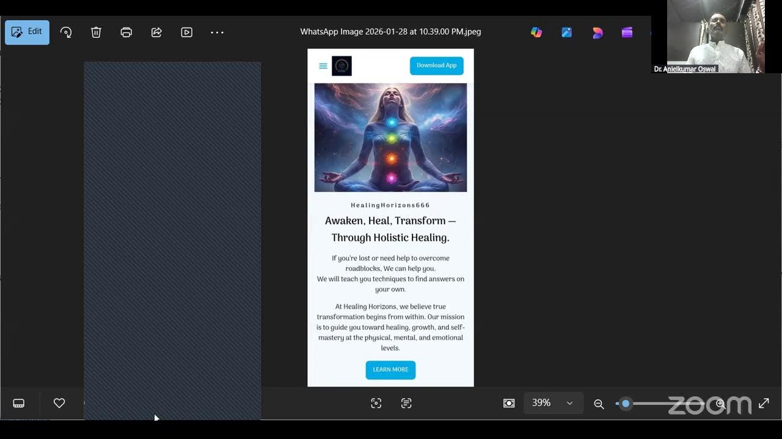Screen dimensions: 782x439
Task: Add image to favorites with heart icon
Action: coord(59,403)
